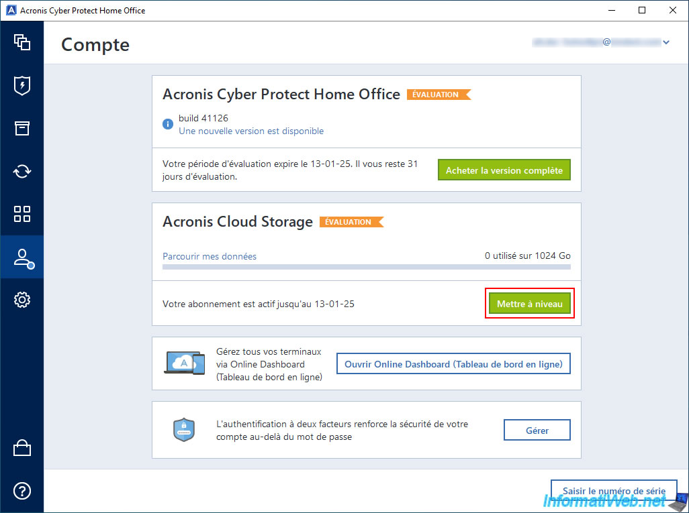Open the Sync section in sidebar
Viewport: 689px width, 513px height.
click(x=22, y=171)
